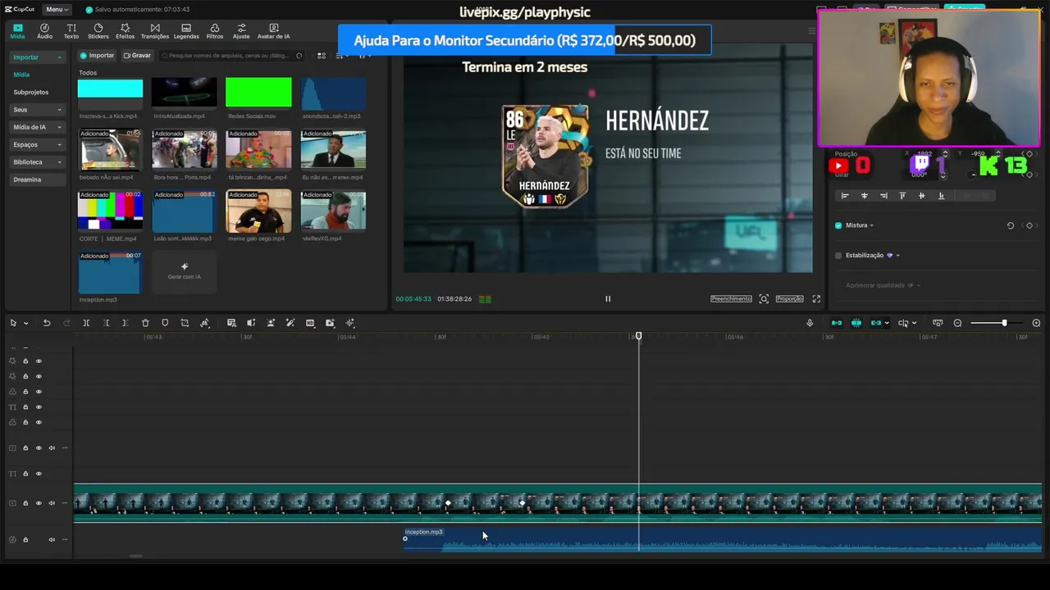The image size is (1050, 590).
Task: Click the Gerar com IA tile
Action: click(x=185, y=272)
